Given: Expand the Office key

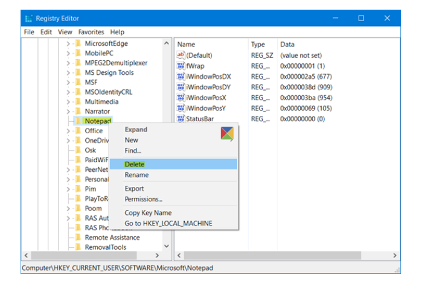Looking at the screenshot, I should (x=68, y=131).
